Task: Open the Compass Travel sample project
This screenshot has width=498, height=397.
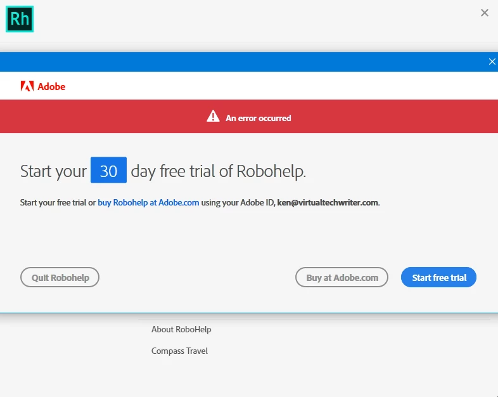Action: pyautogui.click(x=179, y=351)
